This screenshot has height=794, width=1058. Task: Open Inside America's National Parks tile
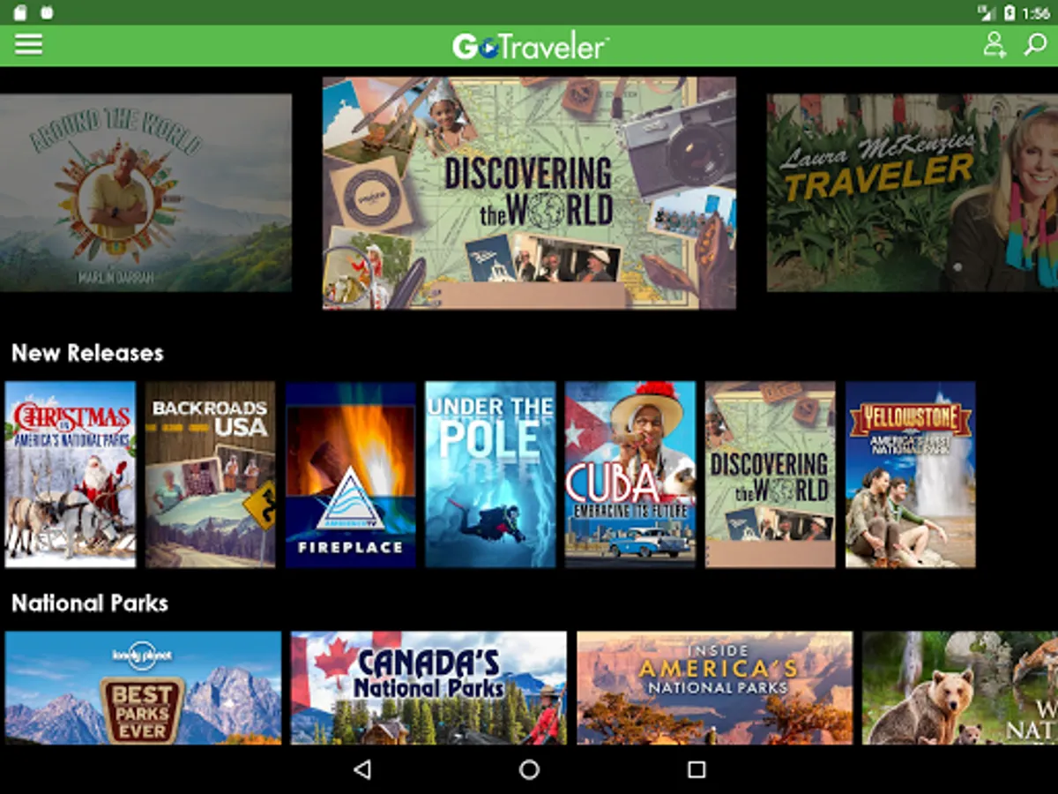coord(715,687)
